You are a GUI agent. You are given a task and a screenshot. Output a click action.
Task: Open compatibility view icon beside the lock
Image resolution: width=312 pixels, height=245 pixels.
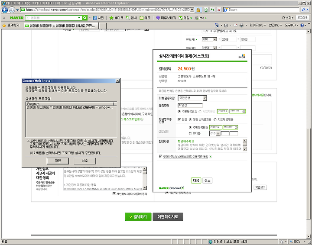coord(206,10)
